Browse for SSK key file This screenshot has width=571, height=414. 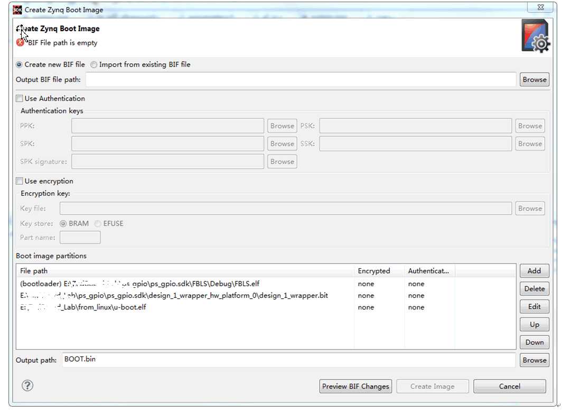[530, 144]
